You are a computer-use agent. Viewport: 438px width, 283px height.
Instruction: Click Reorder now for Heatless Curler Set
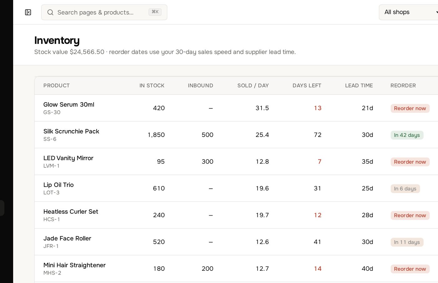[x=410, y=216]
